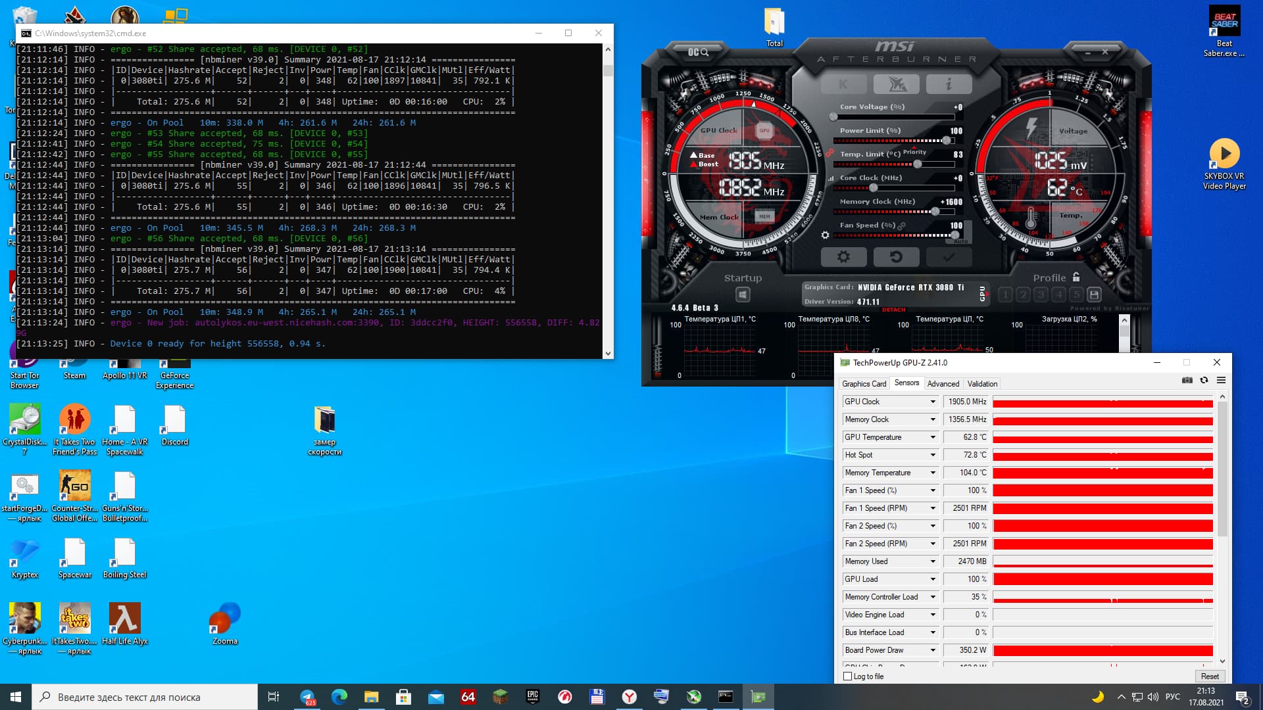Apply Afterburner settings with the checkmark

tap(949, 257)
